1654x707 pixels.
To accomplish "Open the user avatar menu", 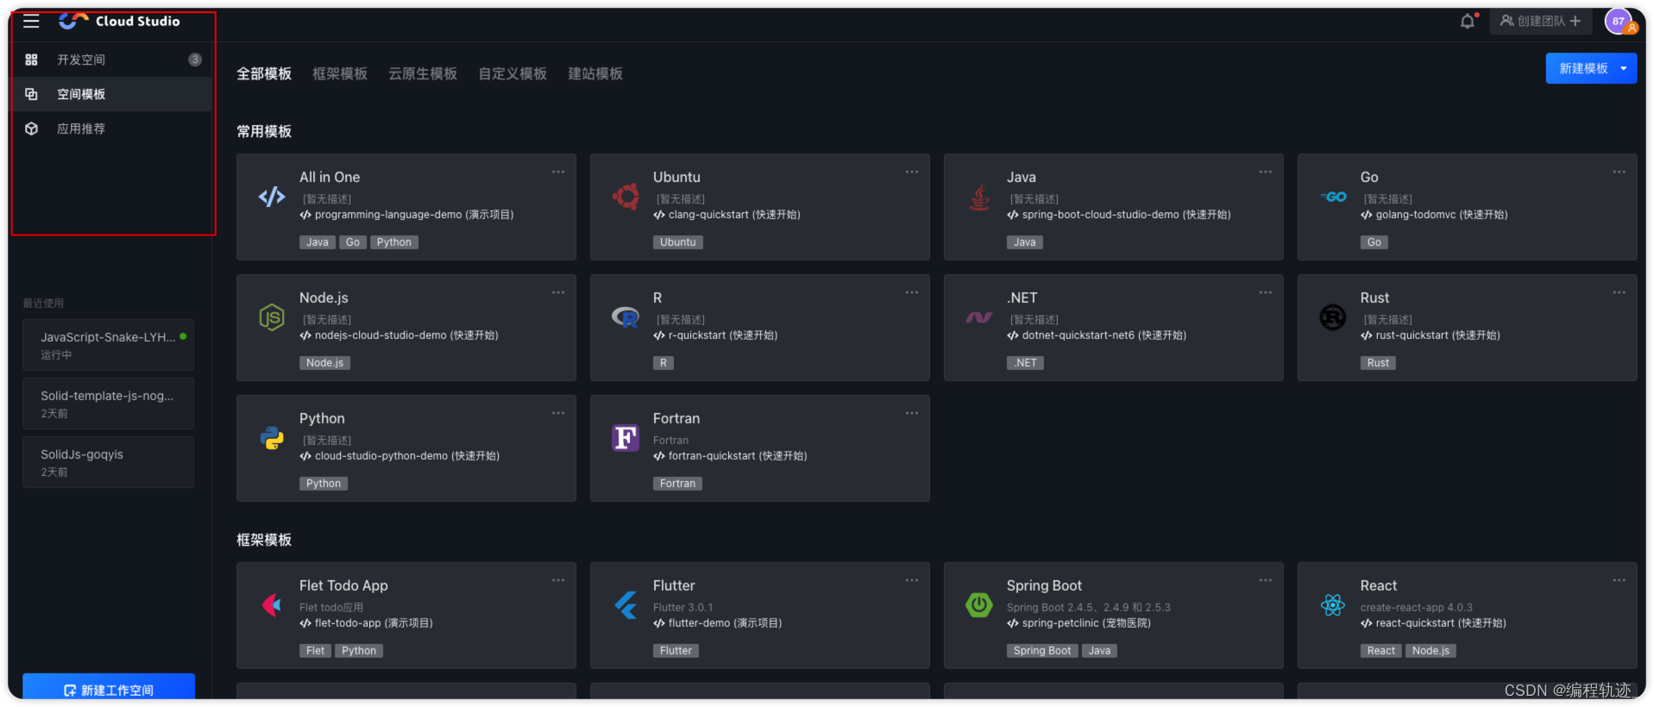I will point(1619,22).
